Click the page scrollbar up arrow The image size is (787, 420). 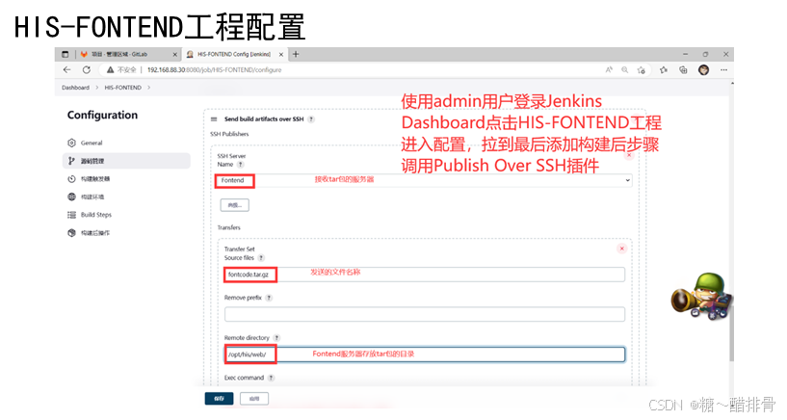[731, 84]
